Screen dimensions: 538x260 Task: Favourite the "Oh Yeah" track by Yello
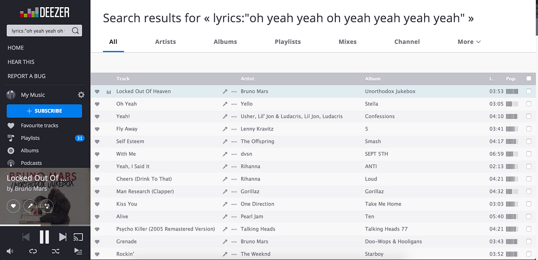click(x=97, y=104)
